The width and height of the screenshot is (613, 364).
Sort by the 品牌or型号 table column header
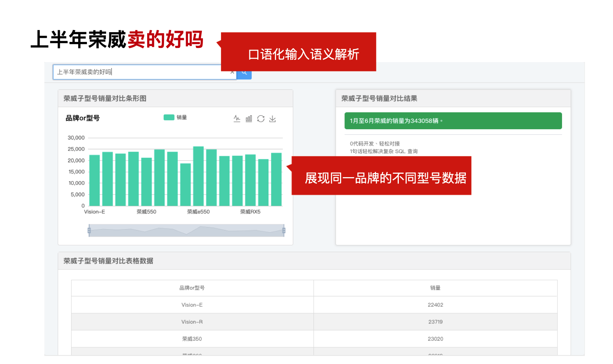point(192,288)
